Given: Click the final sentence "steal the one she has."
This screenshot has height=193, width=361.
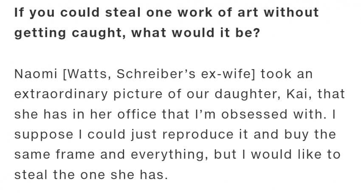Looking at the screenshot, I should pyautogui.click(x=91, y=175).
